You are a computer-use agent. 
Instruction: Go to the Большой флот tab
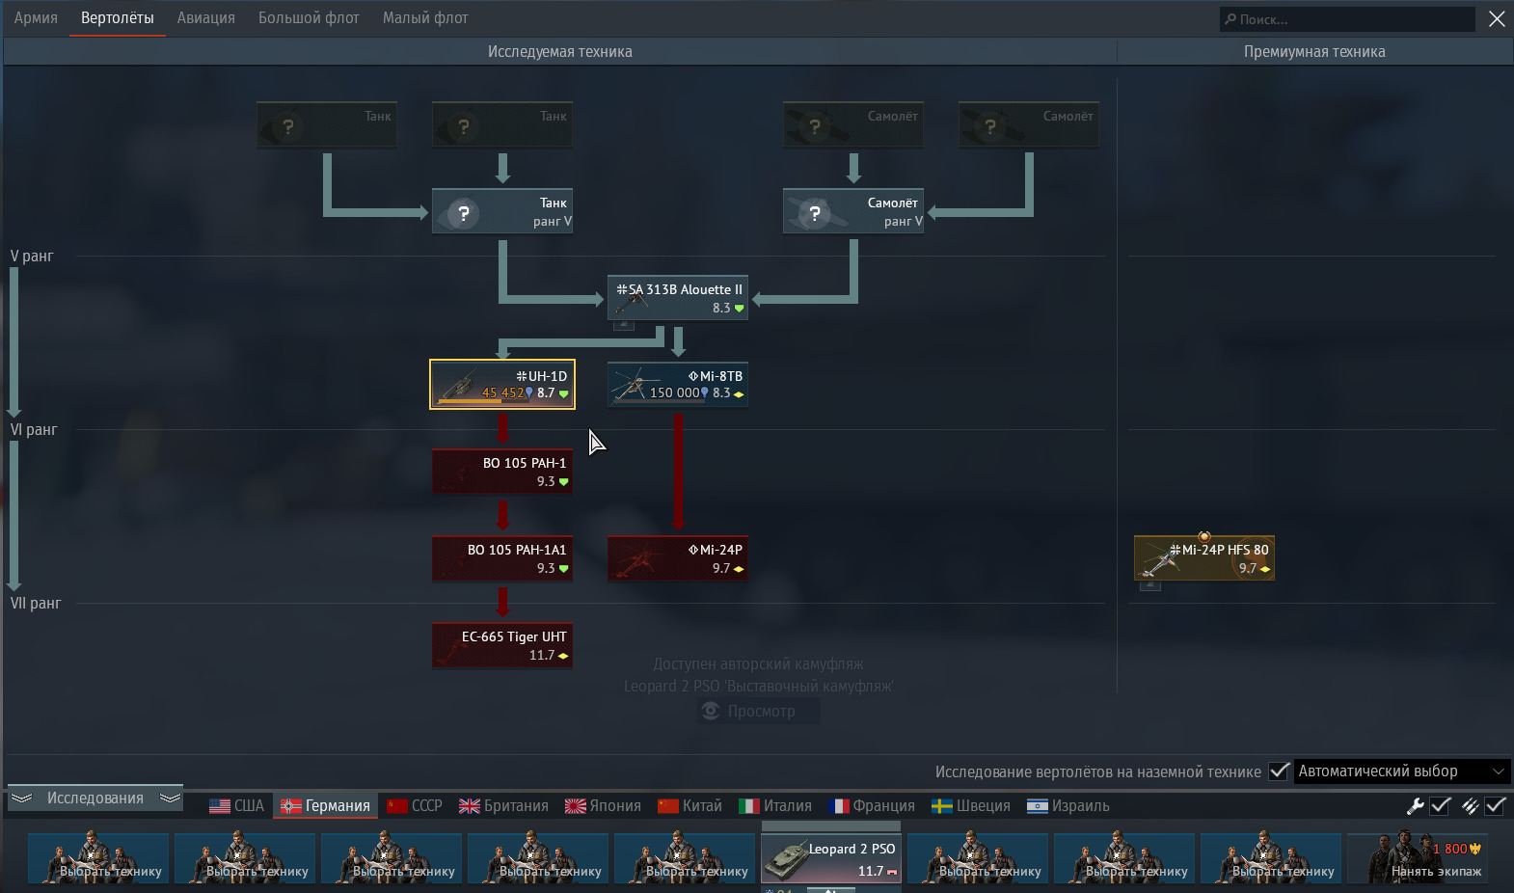[x=309, y=18]
